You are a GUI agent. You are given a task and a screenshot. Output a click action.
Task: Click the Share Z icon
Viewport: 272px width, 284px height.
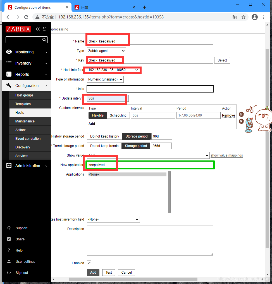(x=9, y=239)
